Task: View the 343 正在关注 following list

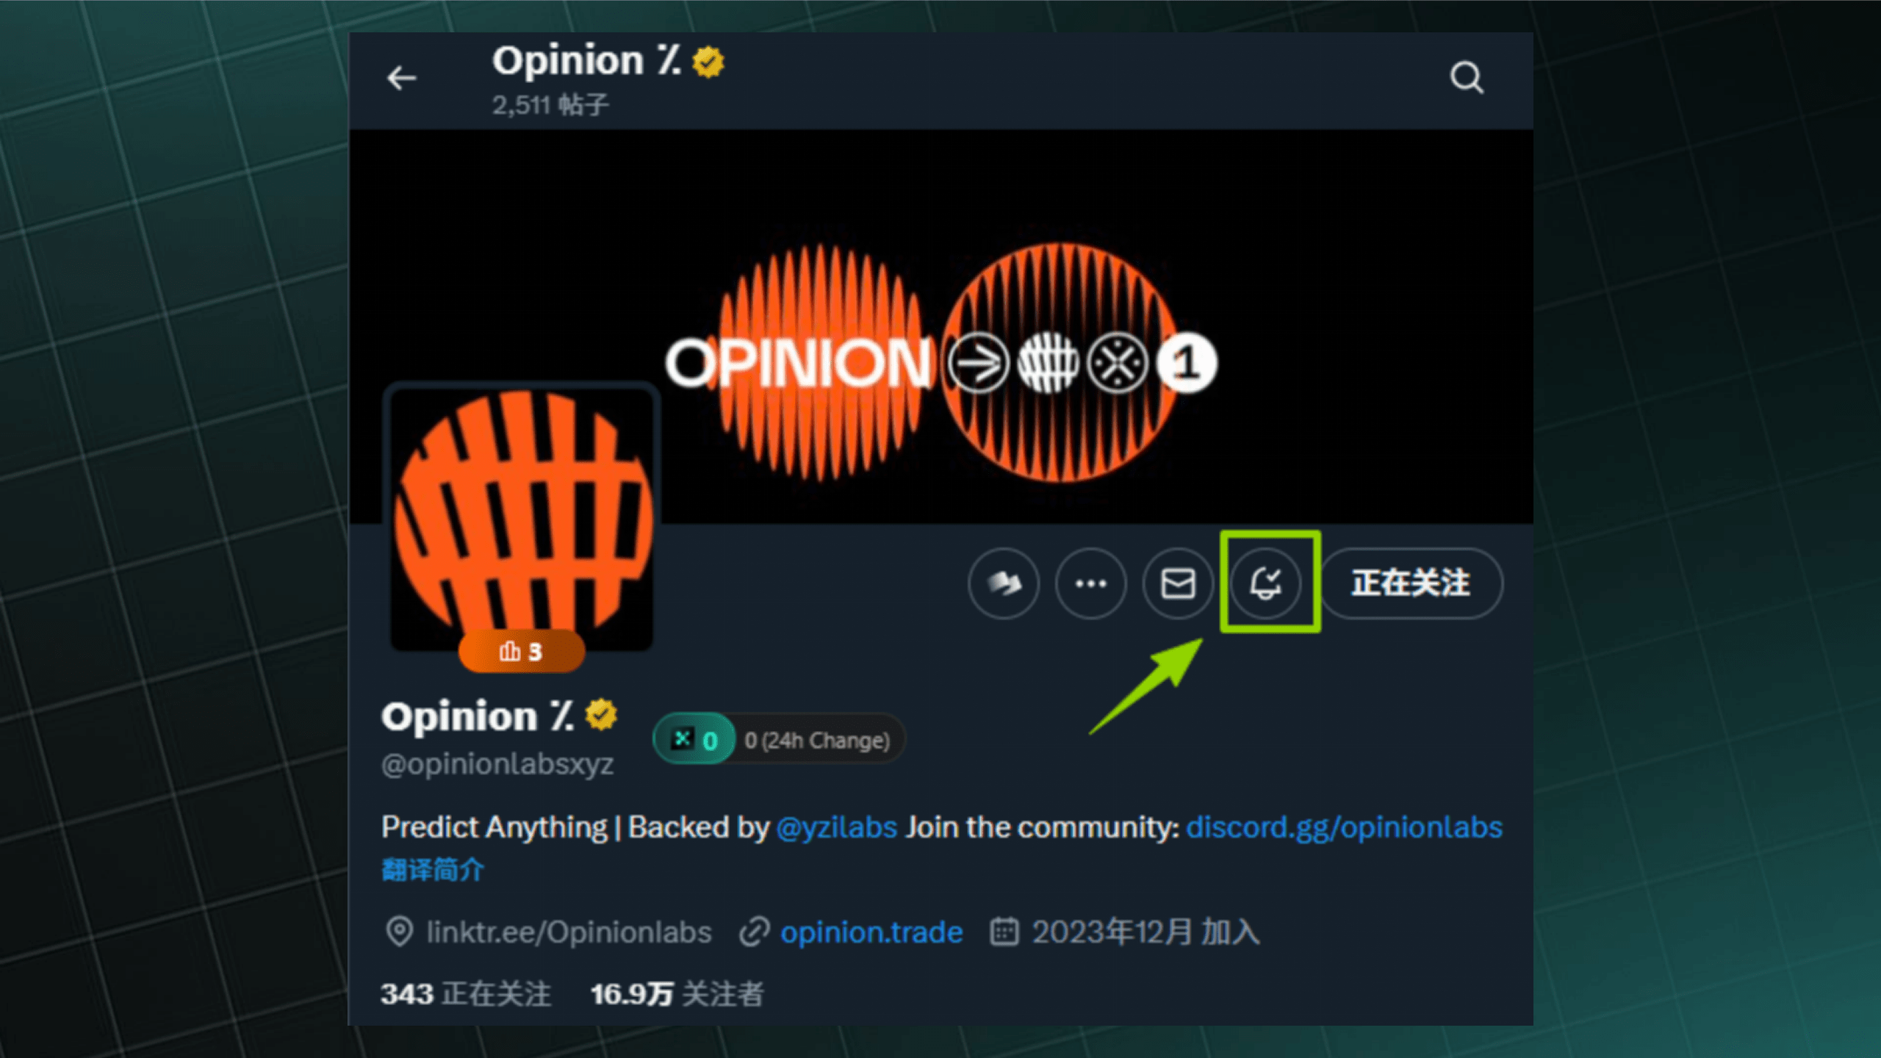Action: [x=466, y=994]
